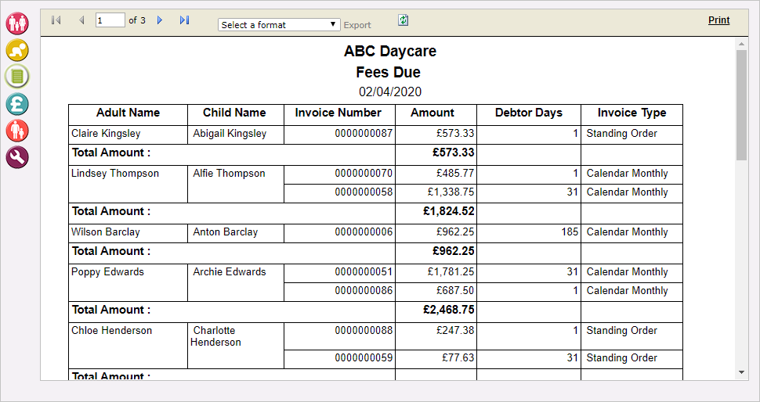Click the bold total £962.25
760x402 pixels.
454,251
